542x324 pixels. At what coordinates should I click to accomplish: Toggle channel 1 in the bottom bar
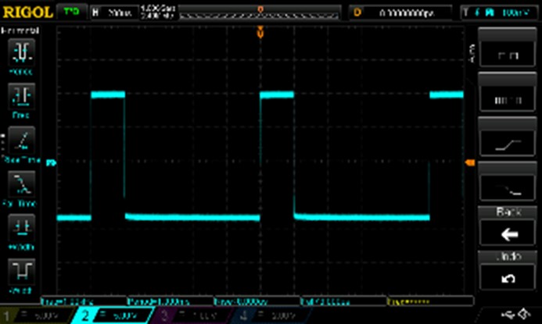click(35, 316)
